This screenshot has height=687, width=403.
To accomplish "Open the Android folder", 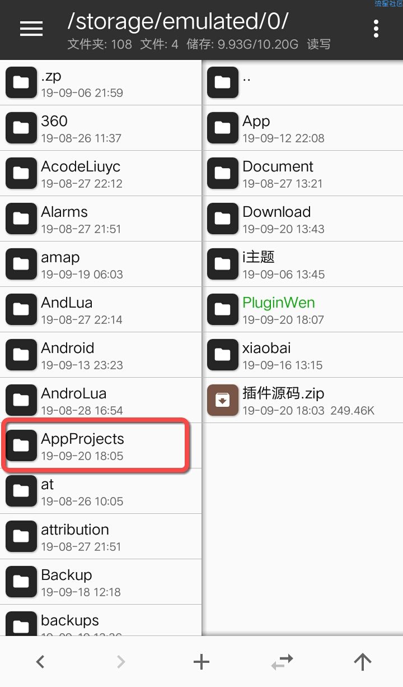I will click(101, 355).
